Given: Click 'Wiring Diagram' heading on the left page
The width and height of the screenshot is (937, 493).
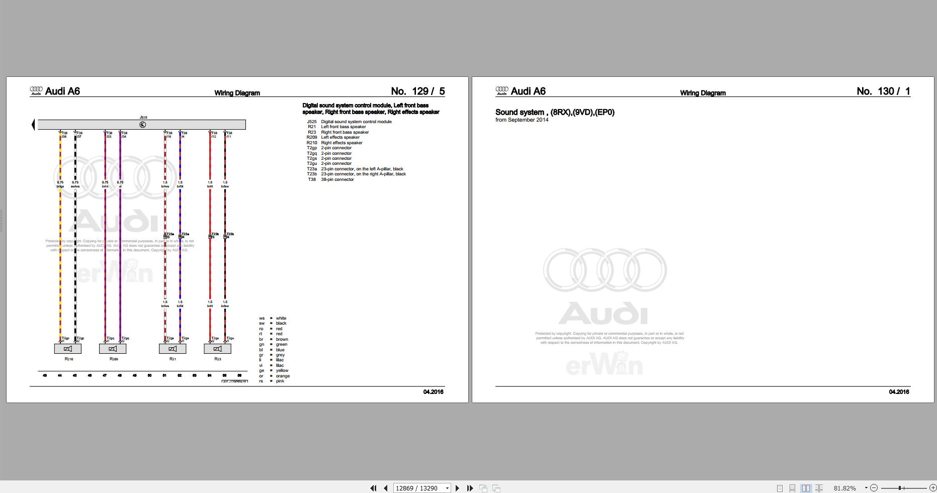Looking at the screenshot, I should [x=237, y=93].
